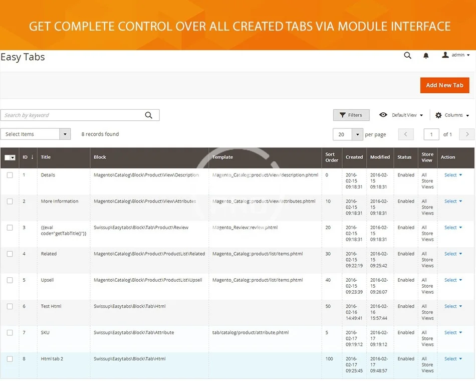Open the Default View eye icon
Viewport: 476px width, 381px height.
(383, 115)
